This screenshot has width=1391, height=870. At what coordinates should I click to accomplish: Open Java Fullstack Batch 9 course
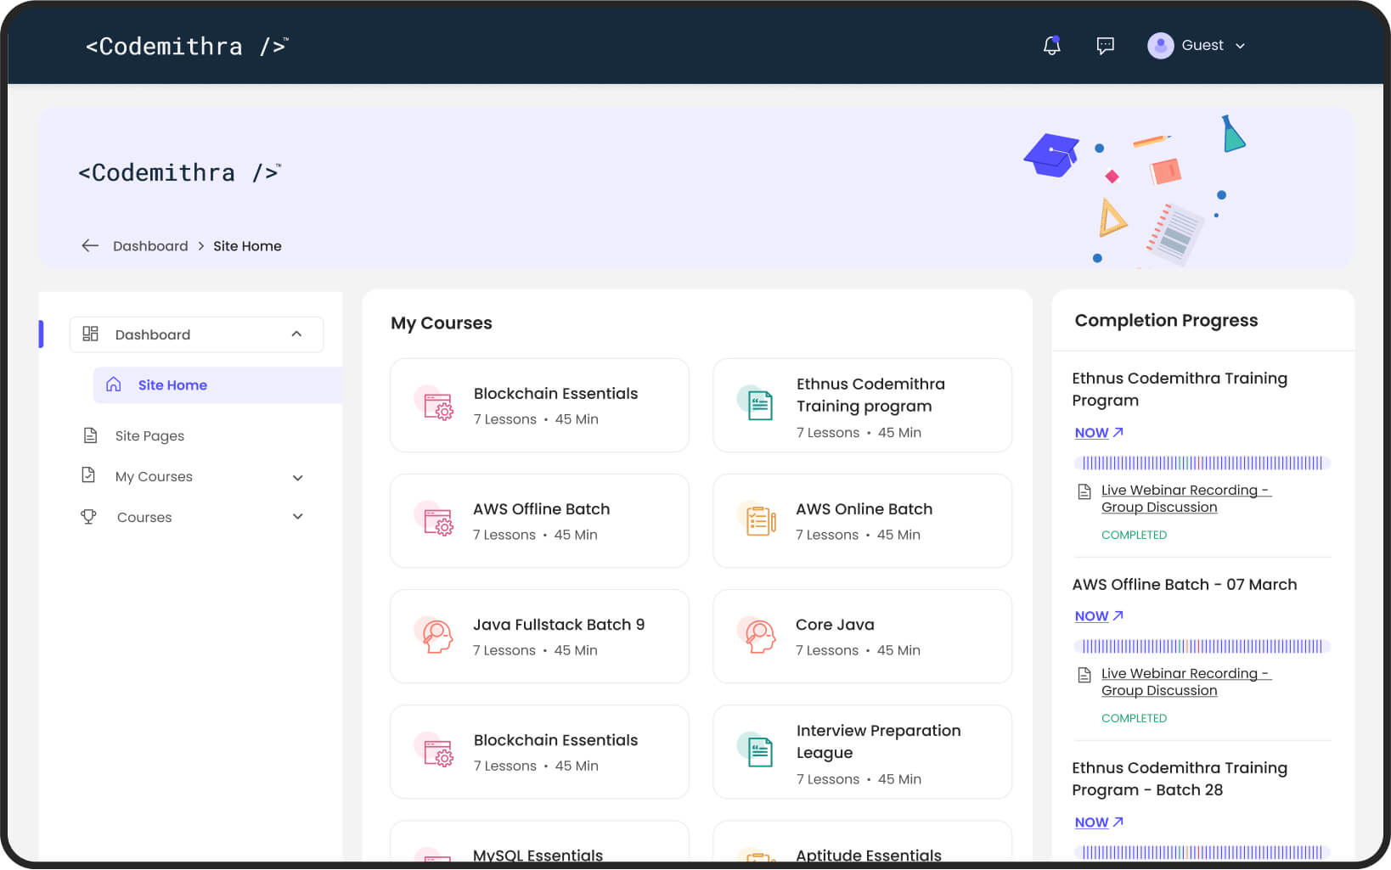click(x=539, y=636)
